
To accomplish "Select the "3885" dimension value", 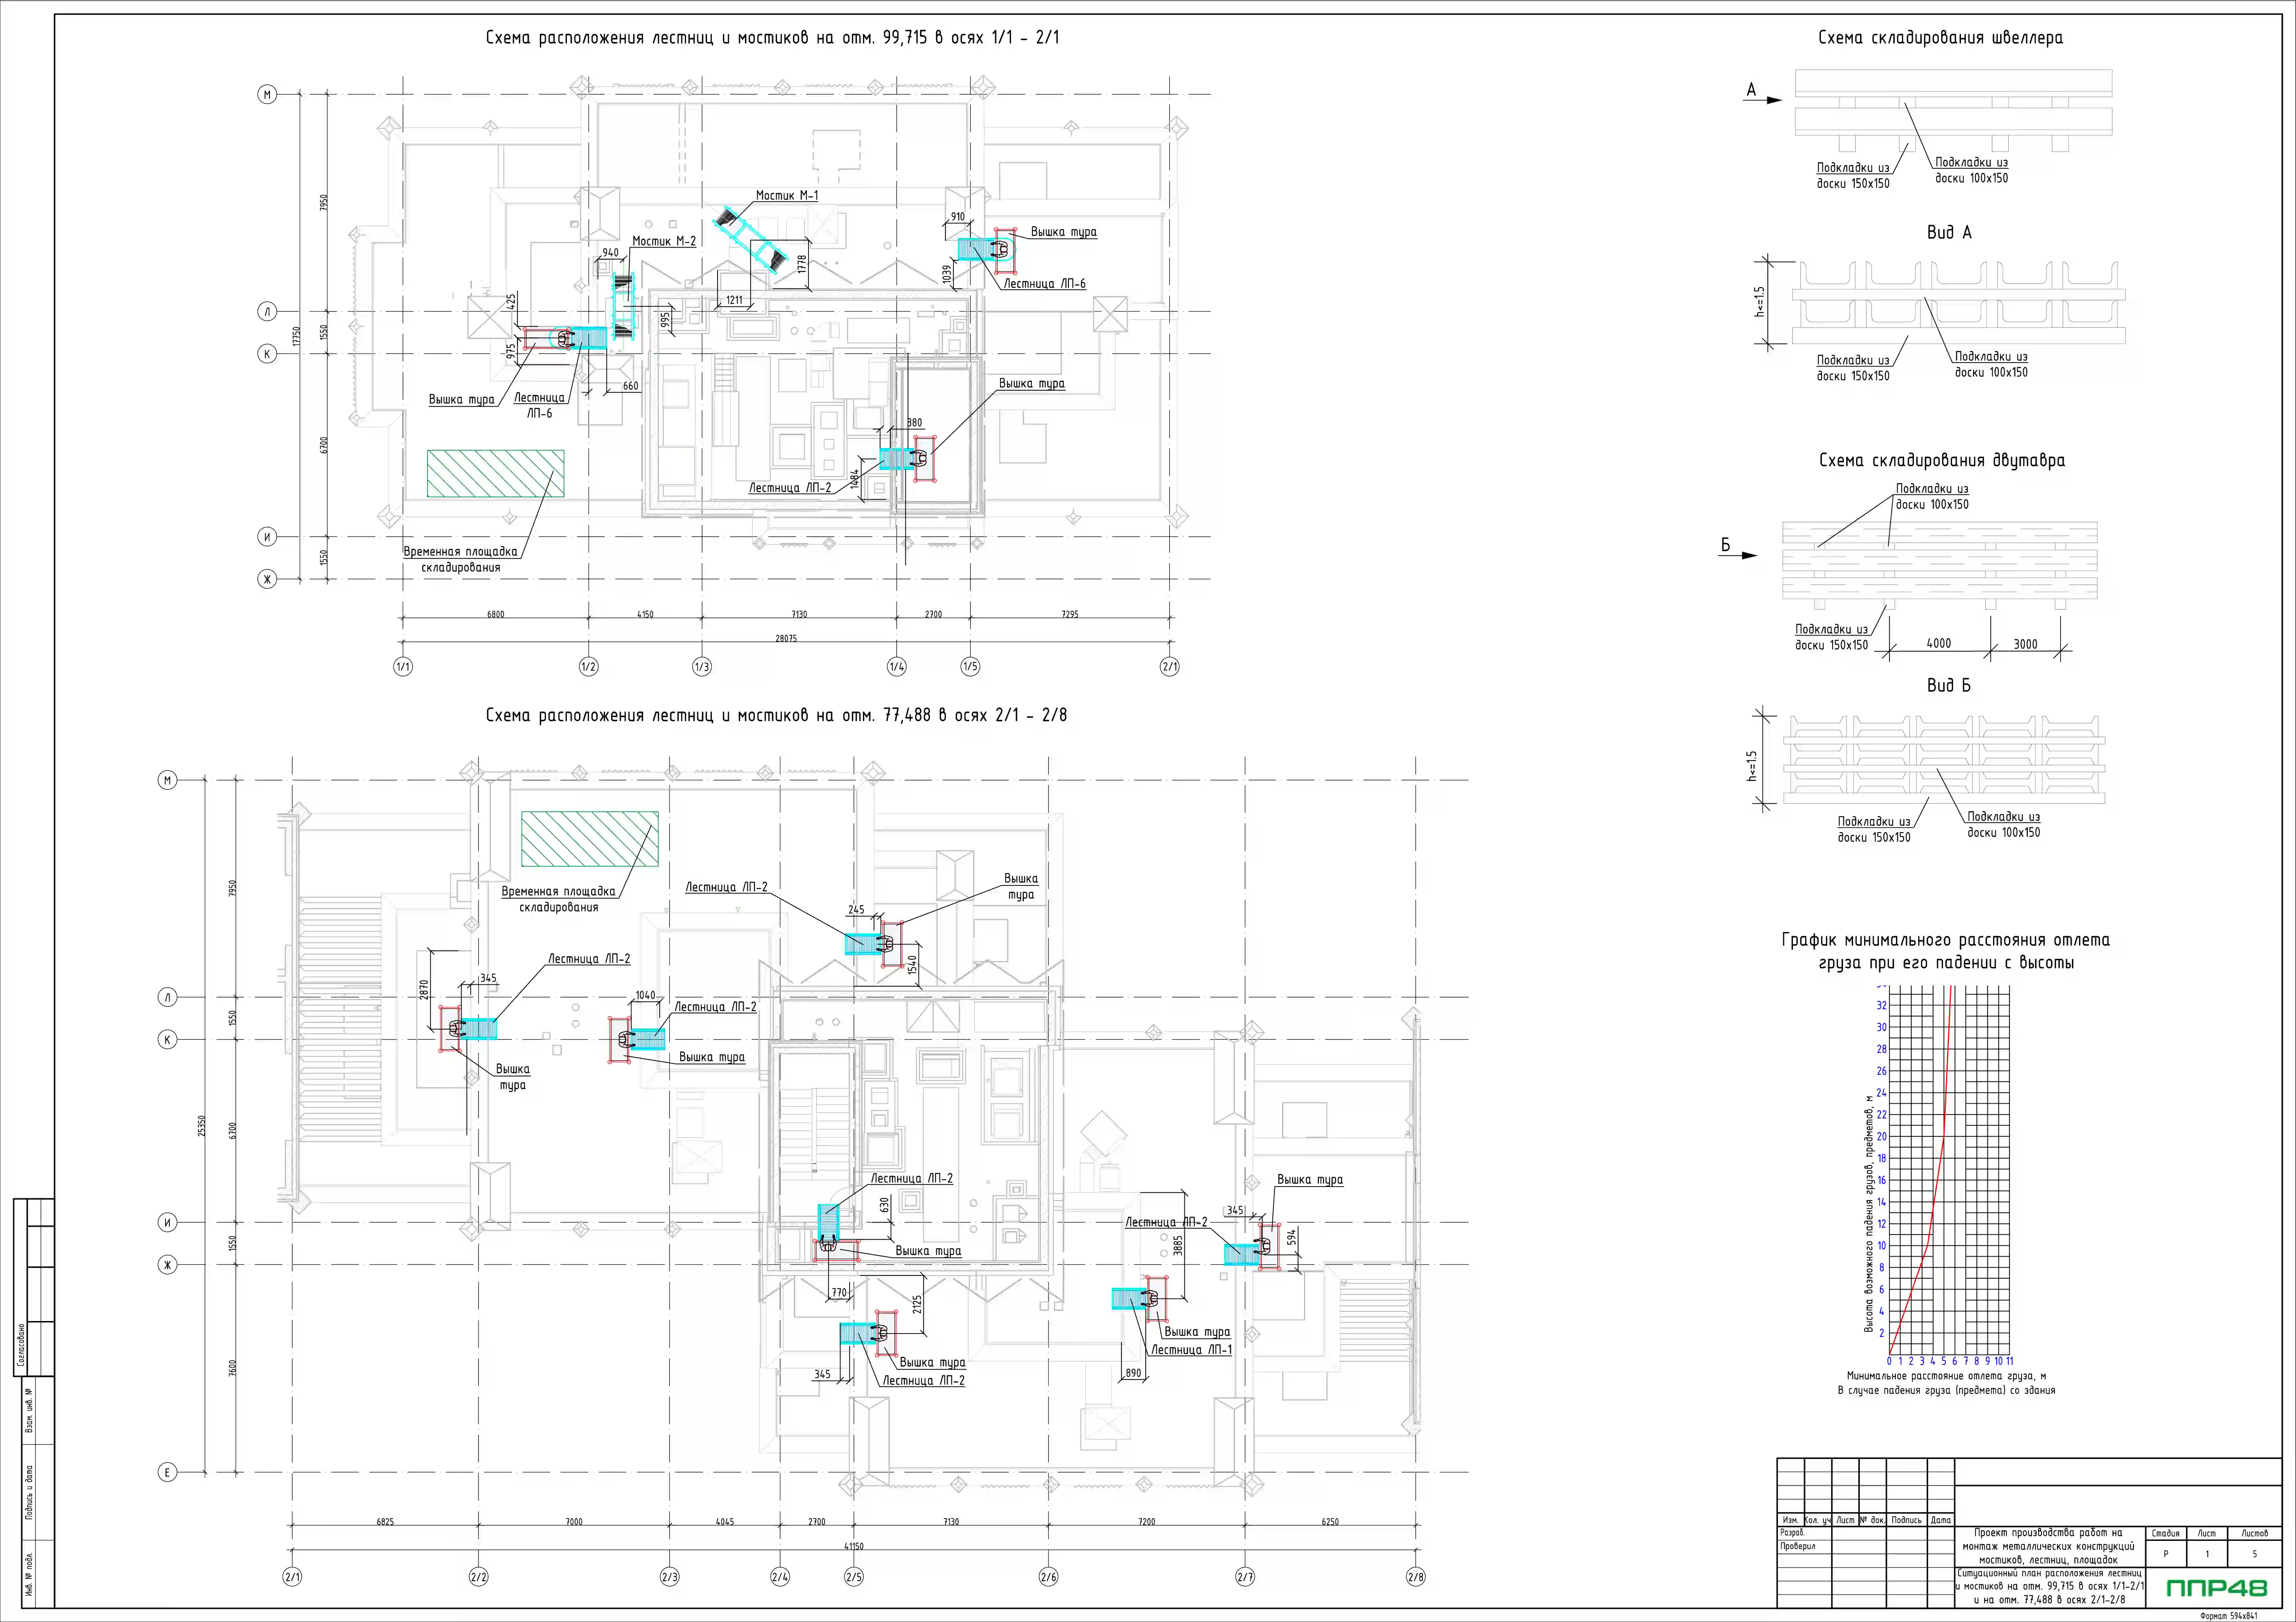I will coord(1178,1246).
